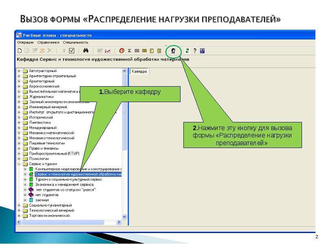The height and width of the screenshot is (244, 326).
Task: Switch to the Кафедра tab
Action: pyautogui.click(x=139, y=72)
